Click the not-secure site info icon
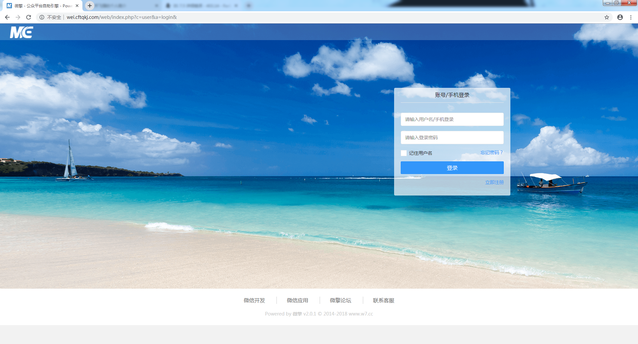The height and width of the screenshot is (344, 638). pyautogui.click(x=42, y=17)
